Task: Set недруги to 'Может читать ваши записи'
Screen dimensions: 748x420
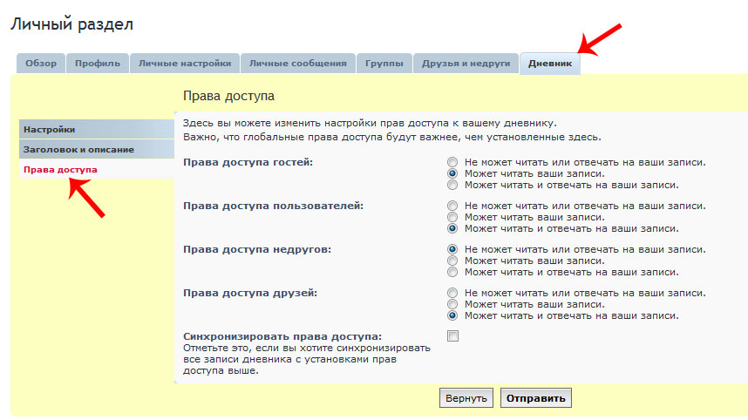Action: tap(452, 261)
